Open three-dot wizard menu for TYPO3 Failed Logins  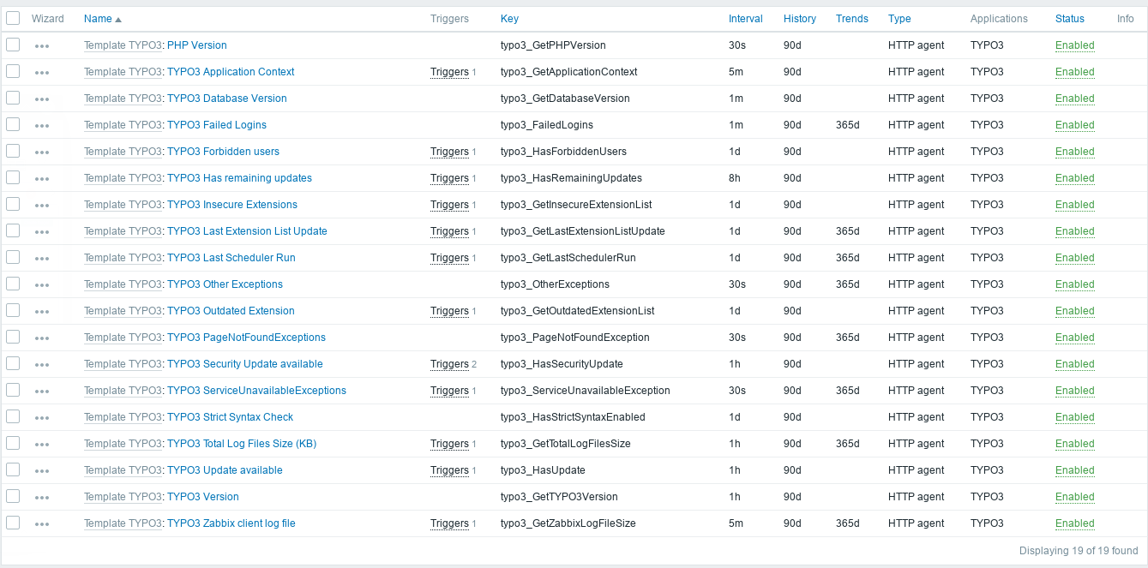(42, 126)
